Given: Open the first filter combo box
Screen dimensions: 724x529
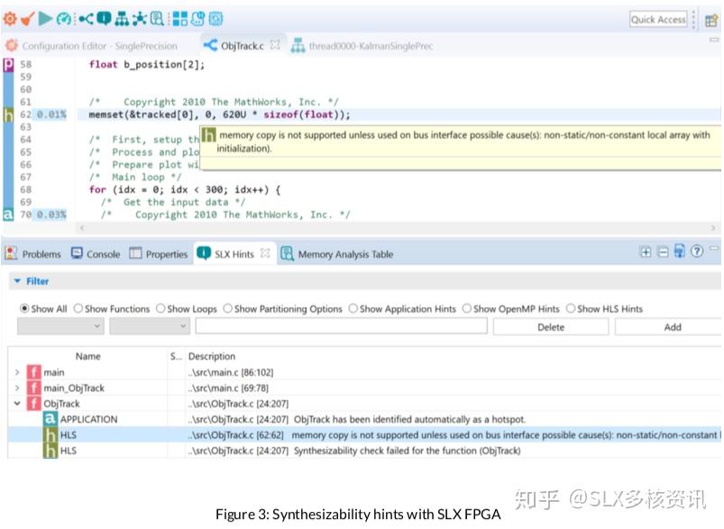Looking at the screenshot, I should (x=60, y=326).
